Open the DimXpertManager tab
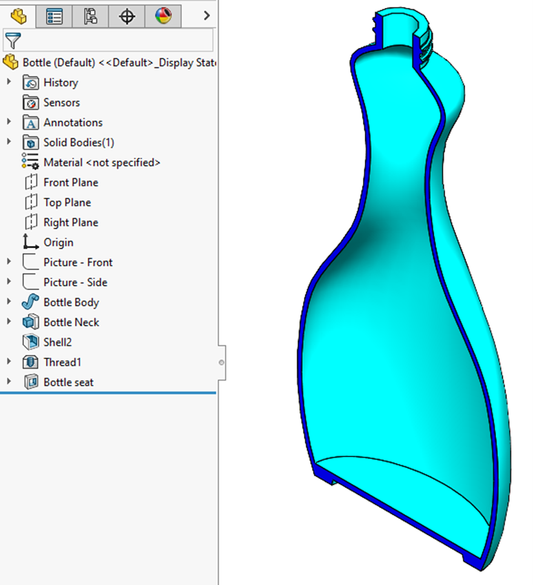 (x=127, y=16)
